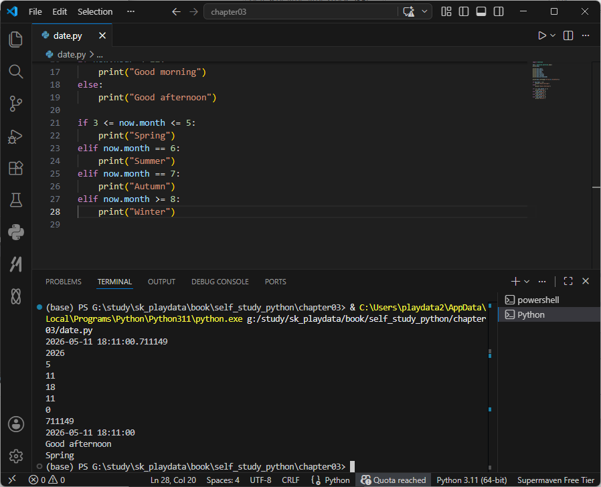
Task: Select the powershell terminal instance
Action: pyautogui.click(x=549, y=300)
